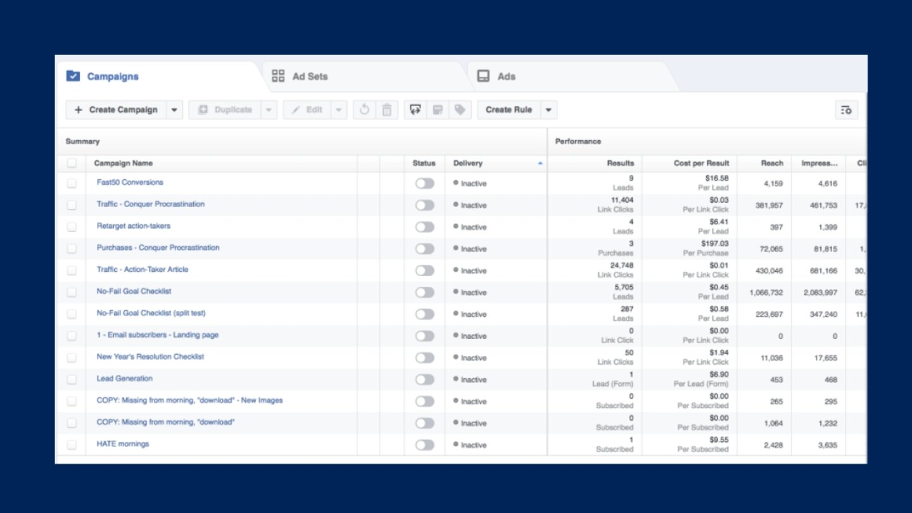The image size is (912, 513).
Task: Open the Retarget action-takers campaign
Action: 134,225
